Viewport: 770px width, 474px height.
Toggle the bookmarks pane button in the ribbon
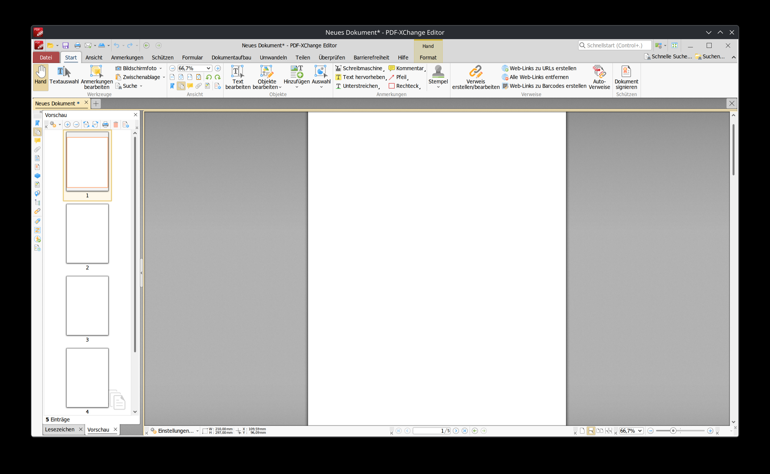click(172, 86)
